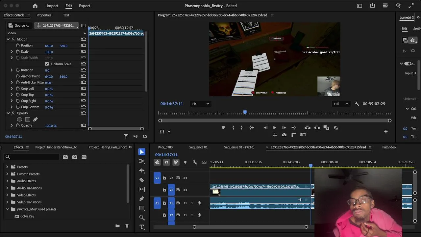Grab the timeline zoom bar right handle
Viewport: 421px width, 237px height.
[306, 227]
